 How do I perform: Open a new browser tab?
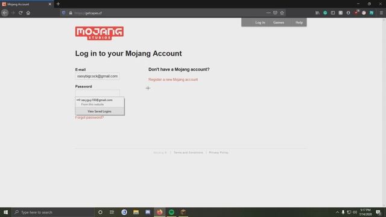tap(58, 4)
